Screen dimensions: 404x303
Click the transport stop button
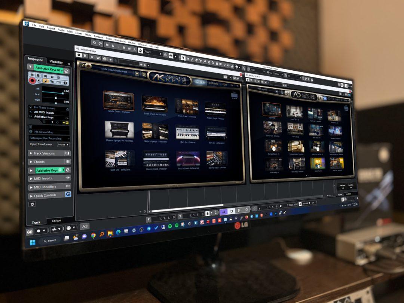232,211
